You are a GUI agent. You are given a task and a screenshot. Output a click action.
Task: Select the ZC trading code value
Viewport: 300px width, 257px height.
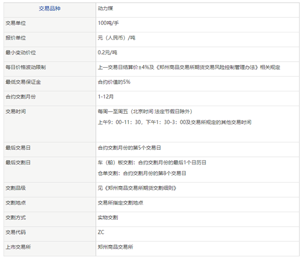point(101,232)
